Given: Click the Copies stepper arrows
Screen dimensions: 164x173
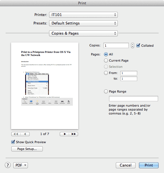Looking at the screenshot, I should click(132, 46).
